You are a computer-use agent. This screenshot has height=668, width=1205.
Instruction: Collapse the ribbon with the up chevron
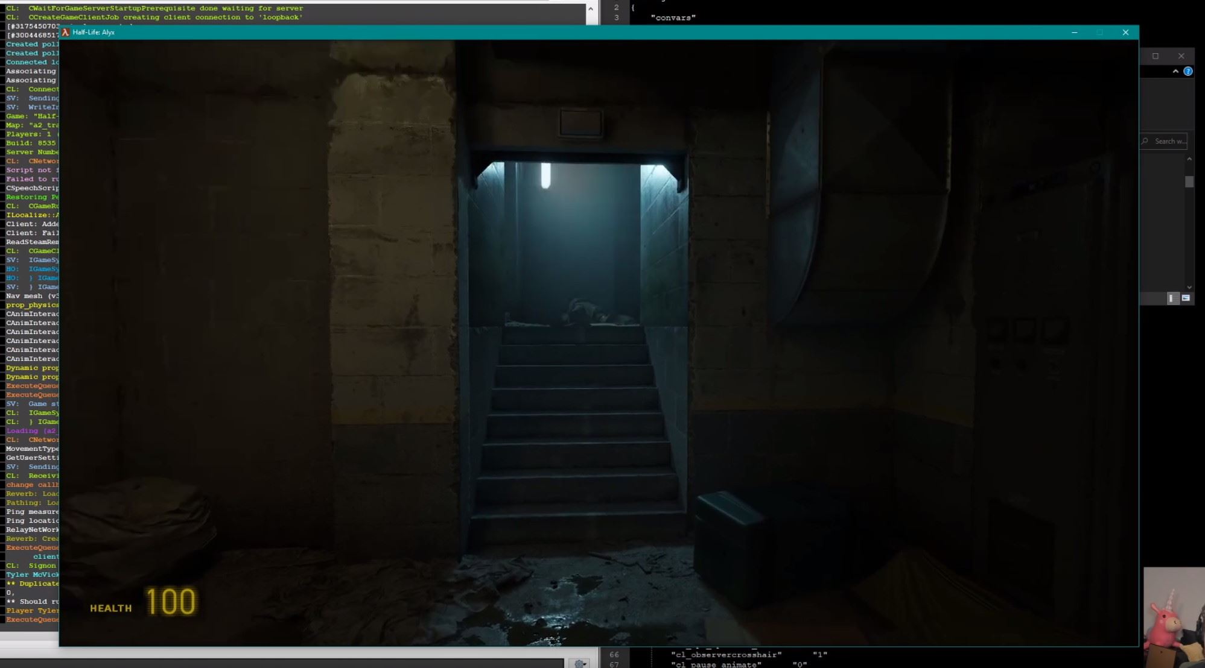1175,71
